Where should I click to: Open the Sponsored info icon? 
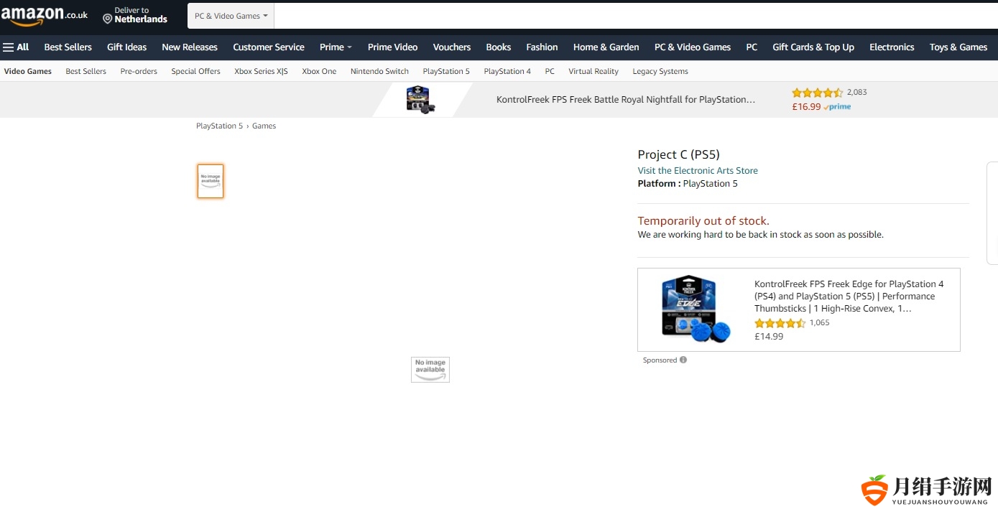tap(683, 360)
